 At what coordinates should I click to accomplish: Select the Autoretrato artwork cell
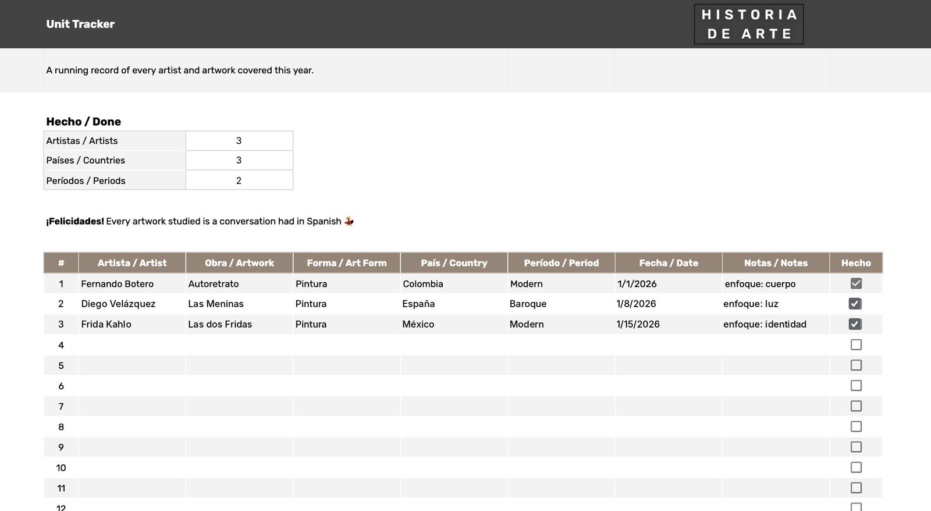[239, 284]
